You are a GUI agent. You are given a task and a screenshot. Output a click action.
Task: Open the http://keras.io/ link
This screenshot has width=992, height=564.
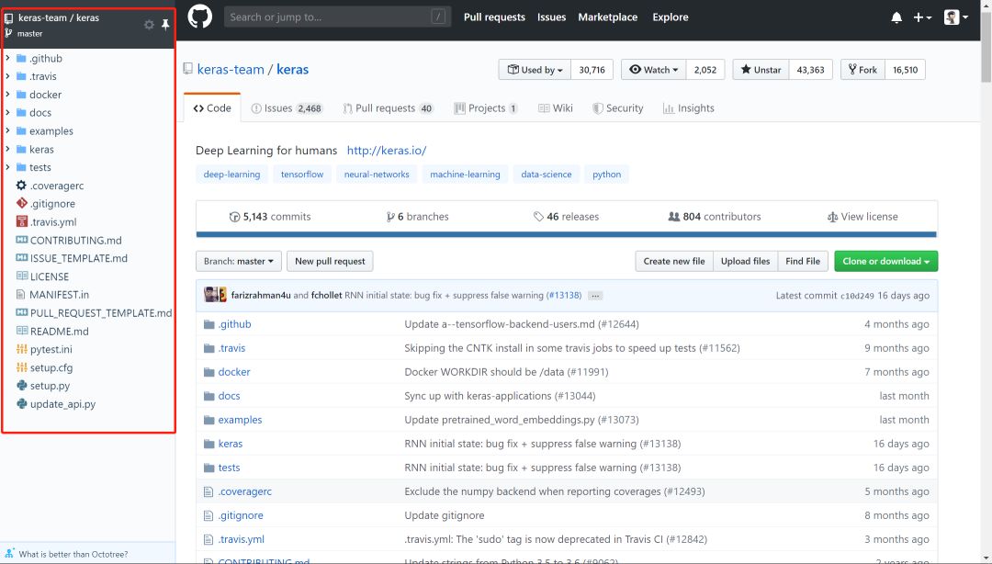click(387, 151)
